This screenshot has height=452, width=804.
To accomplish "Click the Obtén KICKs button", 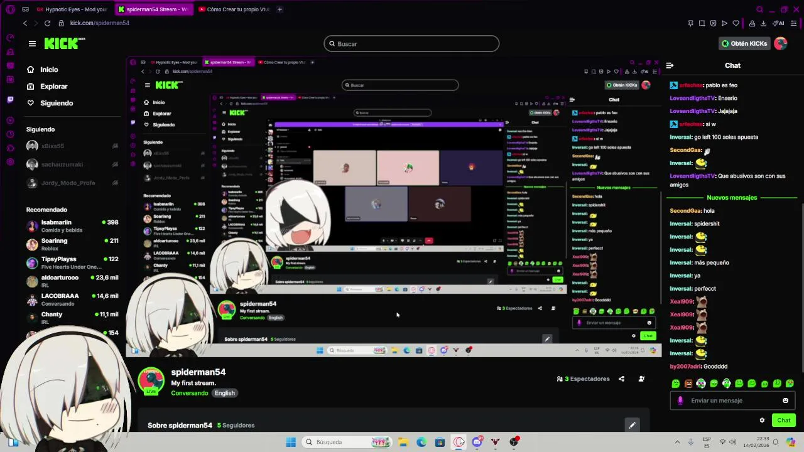I will [744, 43].
